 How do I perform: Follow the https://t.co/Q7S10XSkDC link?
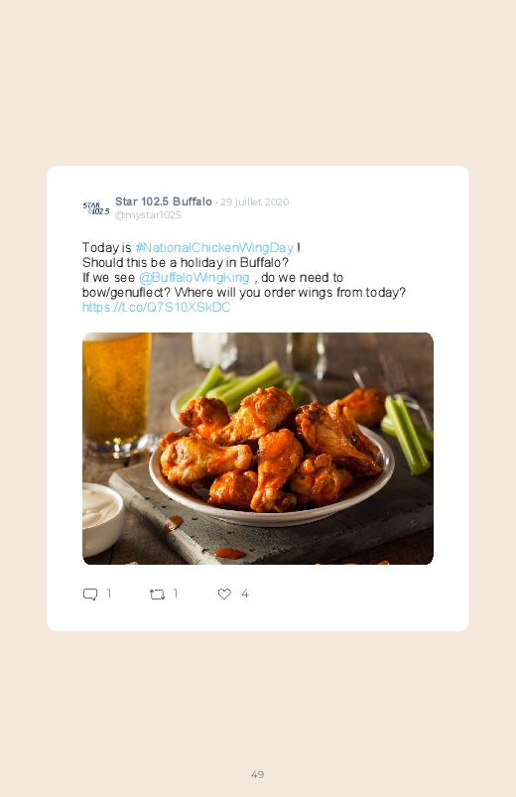(x=156, y=307)
